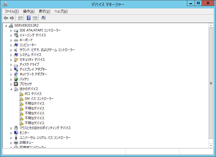Select マウスとそのほかのポインティング デバイス label

pyautogui.click(x=45, y=128)
